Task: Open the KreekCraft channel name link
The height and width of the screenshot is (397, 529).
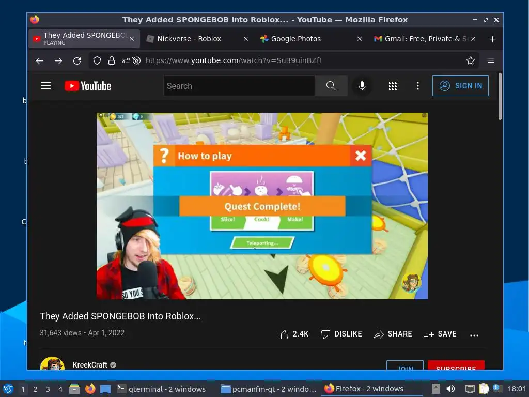Action: pyautogui.click(x=90, y=365)
